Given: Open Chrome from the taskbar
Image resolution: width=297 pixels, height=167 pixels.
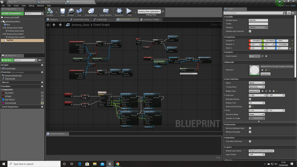Looking at the screenshot, I should coord(117,164).
